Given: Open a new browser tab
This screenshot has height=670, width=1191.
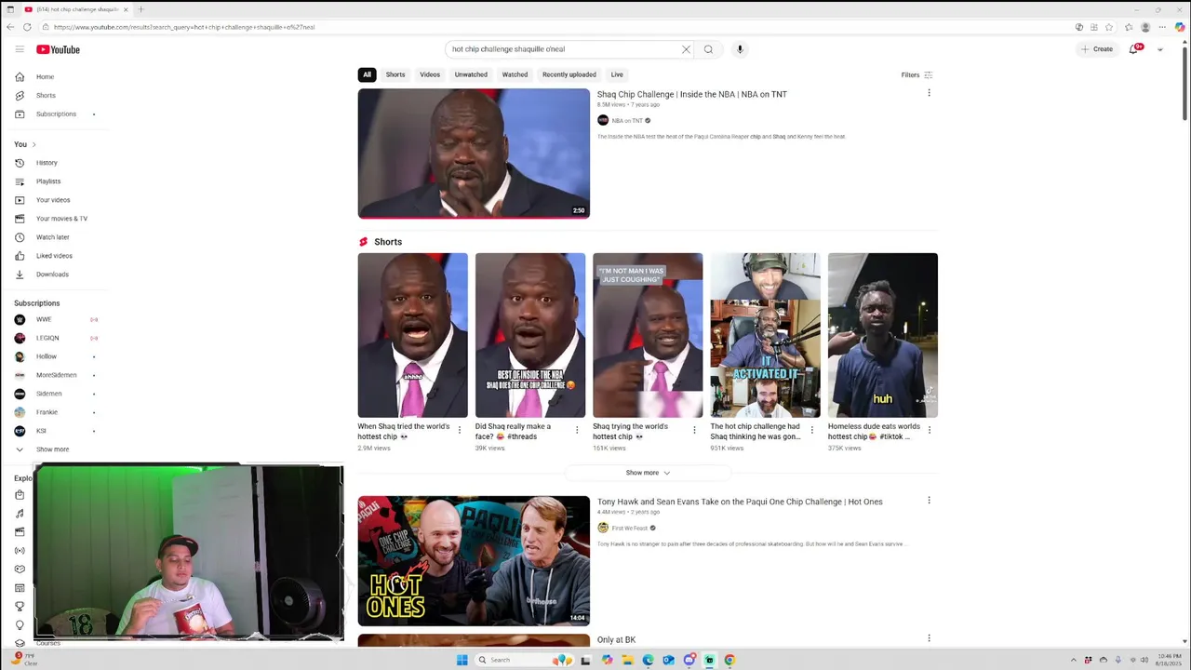Looking at the screenshot, I should pyautogui.click(x=141, y=9).
